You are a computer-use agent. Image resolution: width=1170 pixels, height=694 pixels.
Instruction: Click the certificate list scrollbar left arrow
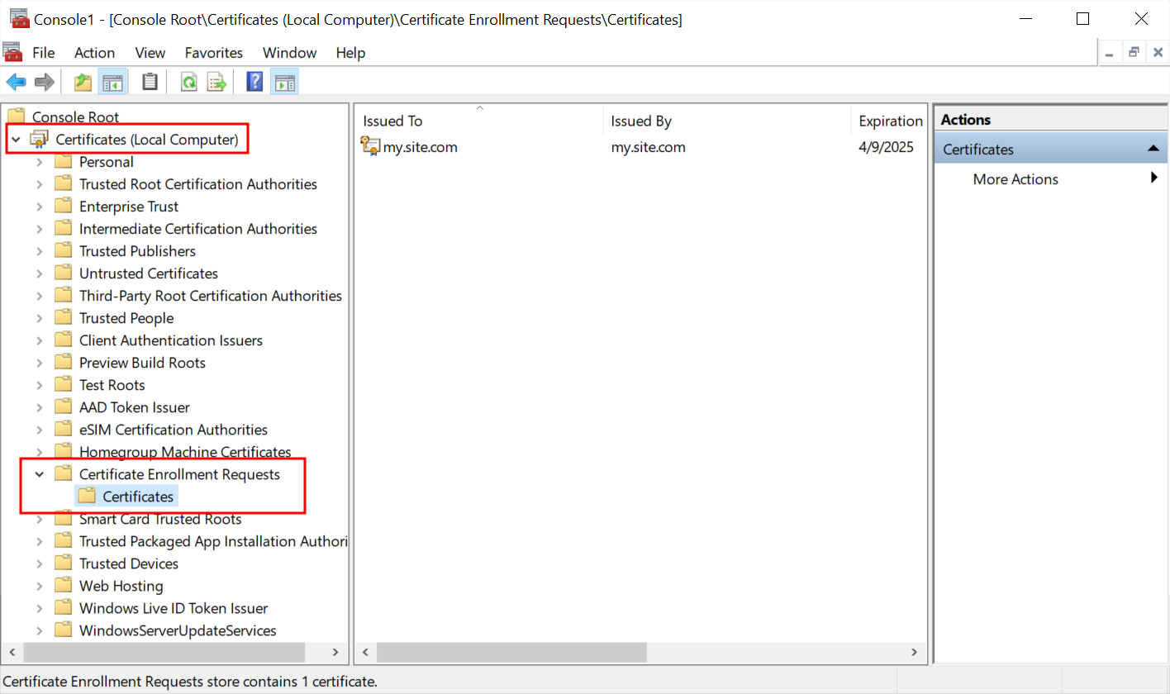tap(367, 652)
